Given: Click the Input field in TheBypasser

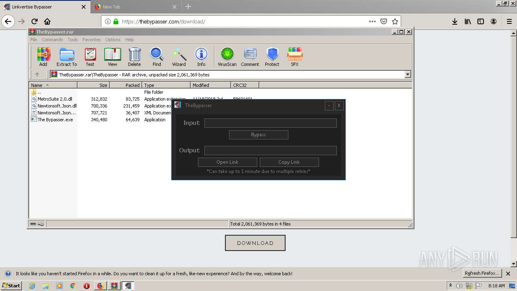Looking at the screenshot, I should tap(271, 123).
